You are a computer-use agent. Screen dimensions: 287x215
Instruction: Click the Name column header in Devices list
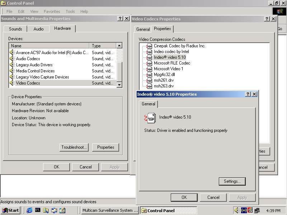49,46
